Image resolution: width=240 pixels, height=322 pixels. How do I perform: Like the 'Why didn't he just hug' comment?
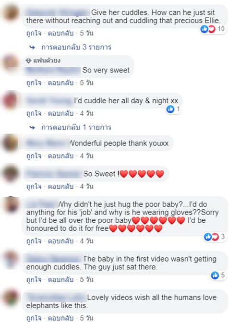coord(34,241)
